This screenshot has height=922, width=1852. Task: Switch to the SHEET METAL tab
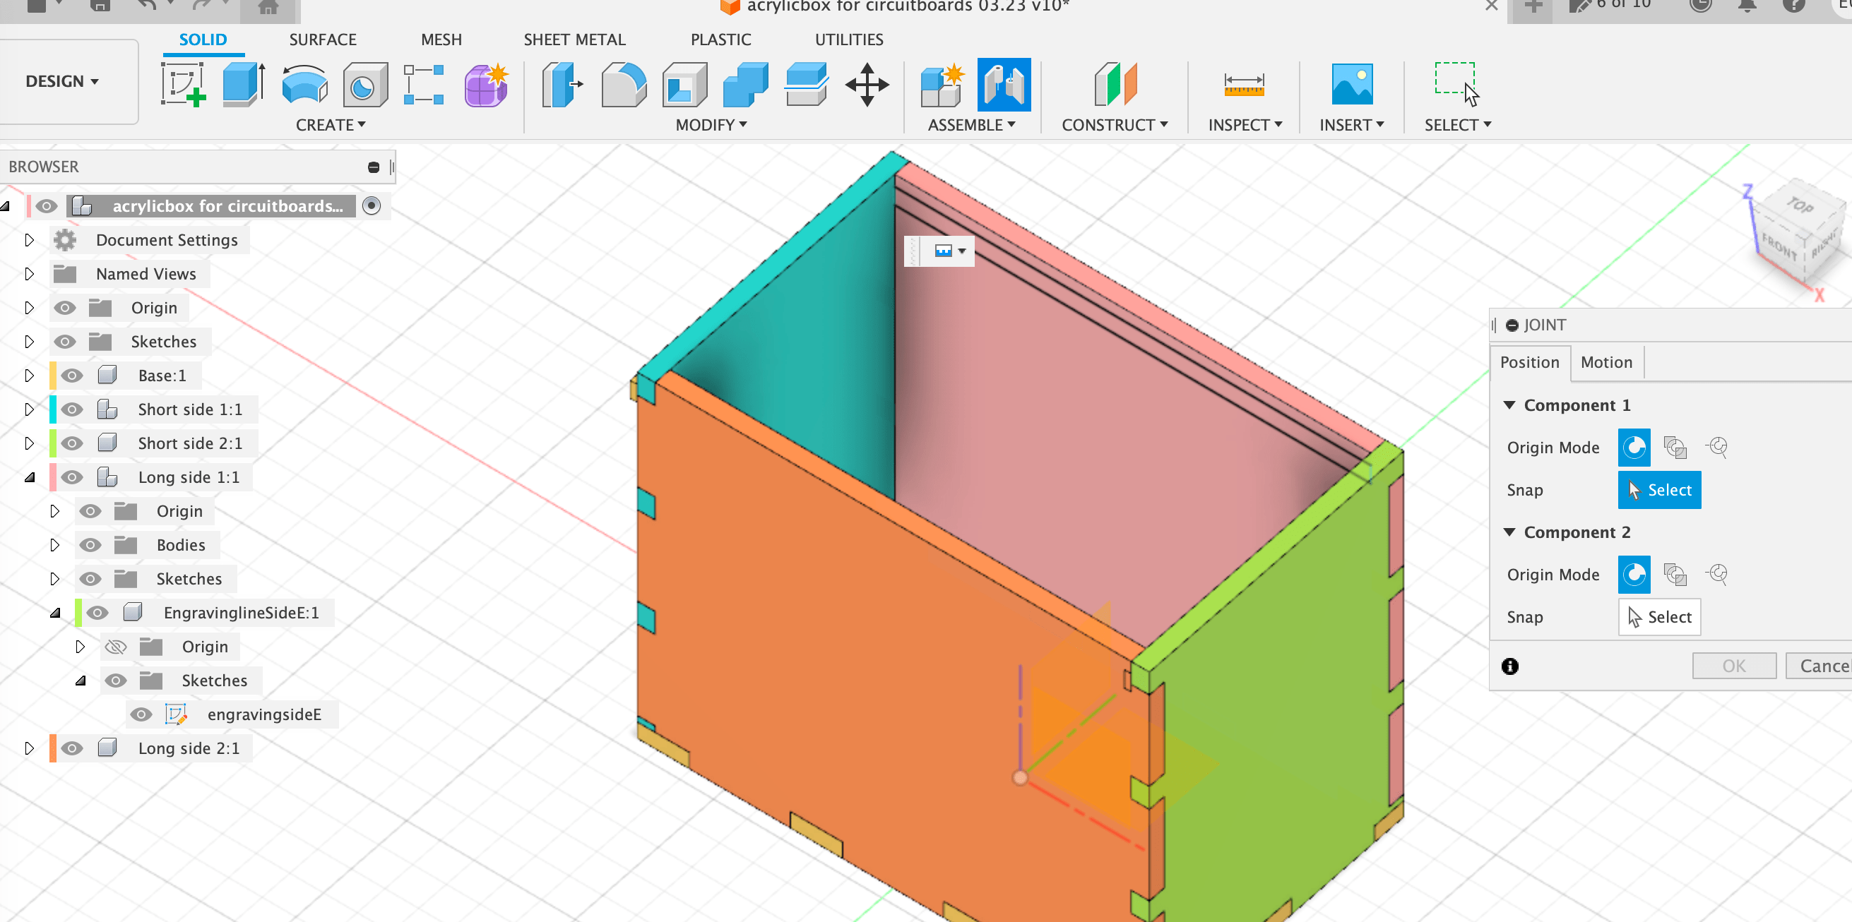point(574,40)
